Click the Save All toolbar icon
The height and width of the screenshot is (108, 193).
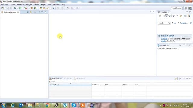(11, 8)
